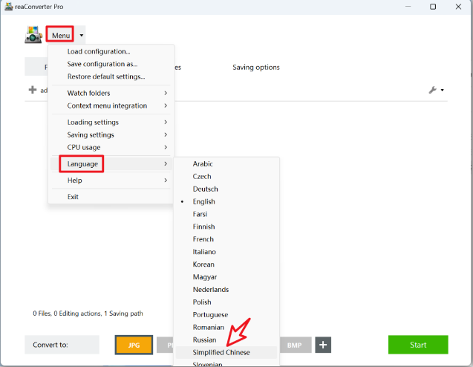Choose Save configuration as option
This screenshot has width=473, height=367.
102,64
